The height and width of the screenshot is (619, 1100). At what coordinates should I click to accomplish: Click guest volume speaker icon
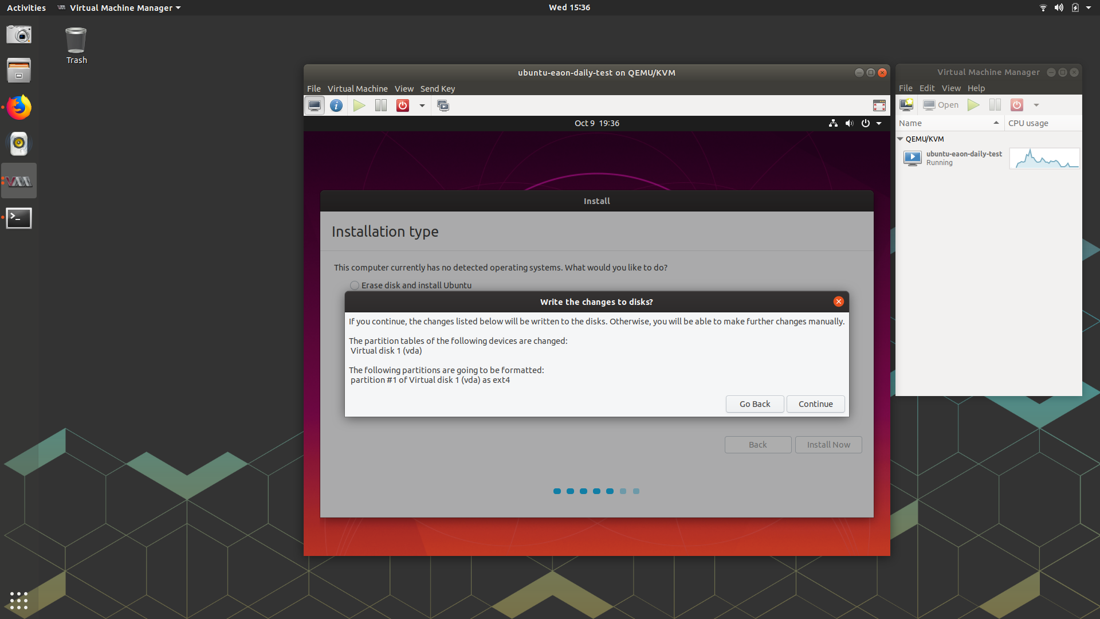849,123
